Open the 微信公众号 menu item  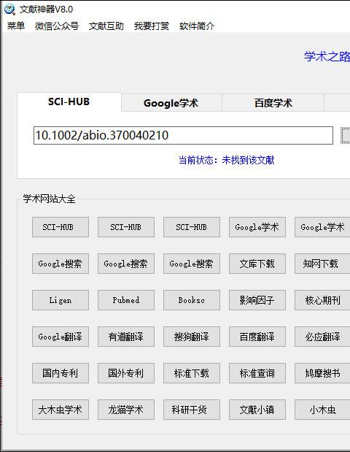pyautogui.click(x=57, y=26)
